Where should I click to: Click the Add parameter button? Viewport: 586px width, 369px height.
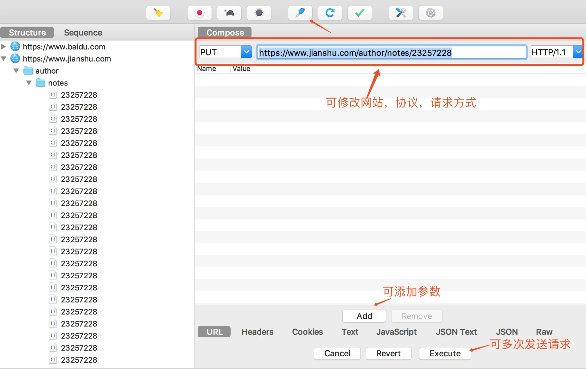[364, 316]
